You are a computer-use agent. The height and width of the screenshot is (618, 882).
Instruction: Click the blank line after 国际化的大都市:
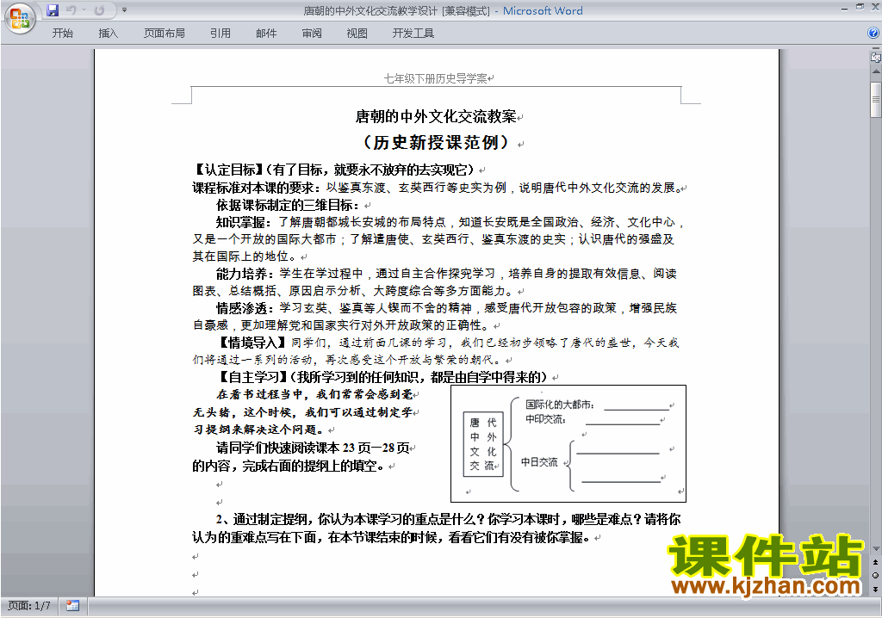pos(637,408)
